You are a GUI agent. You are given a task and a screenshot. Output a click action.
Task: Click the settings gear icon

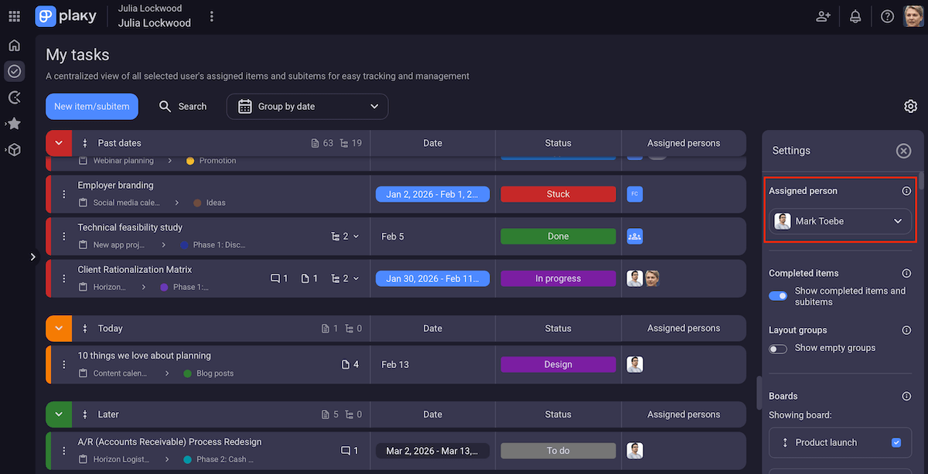click(x=910, y=107)
